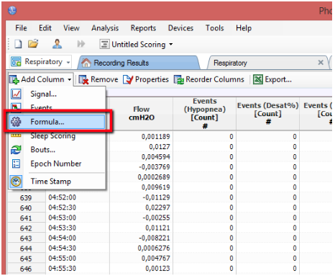Open the Help menu

(x=244, y=28)
